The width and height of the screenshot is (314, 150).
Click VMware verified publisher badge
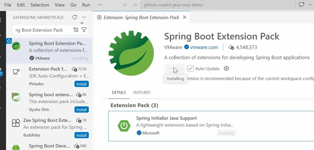coord(187,47)
